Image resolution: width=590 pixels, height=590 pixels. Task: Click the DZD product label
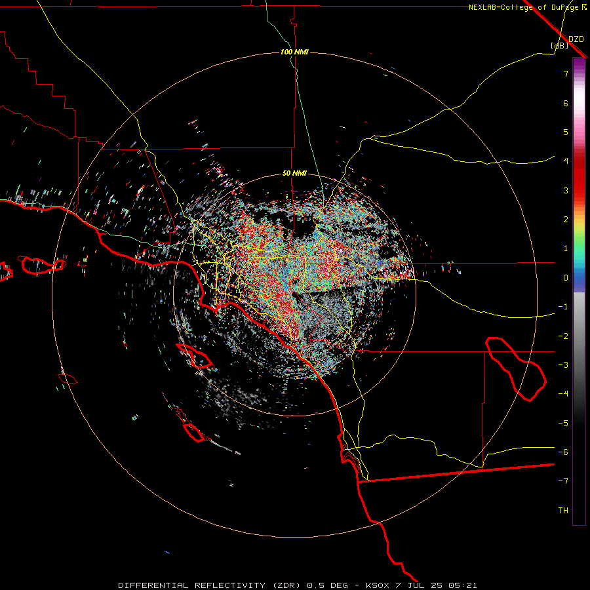click(x=576, y=39)
